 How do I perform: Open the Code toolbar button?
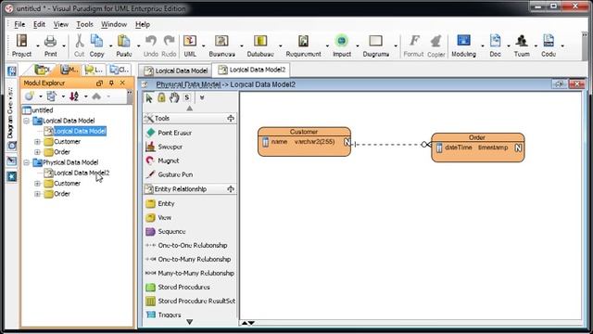click(549, 45)
